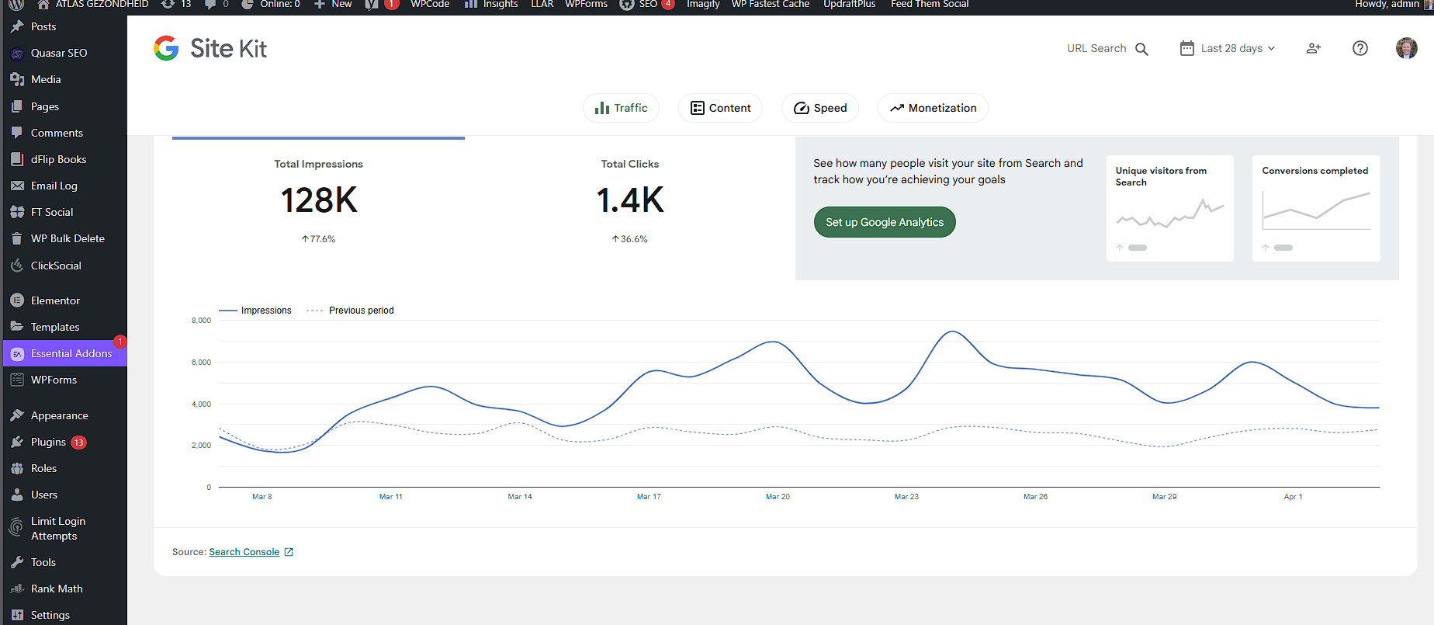Viewport: 1434px width, 625px height.
Task: Click the Tools wrench icon
Action: tap(17, 562)
